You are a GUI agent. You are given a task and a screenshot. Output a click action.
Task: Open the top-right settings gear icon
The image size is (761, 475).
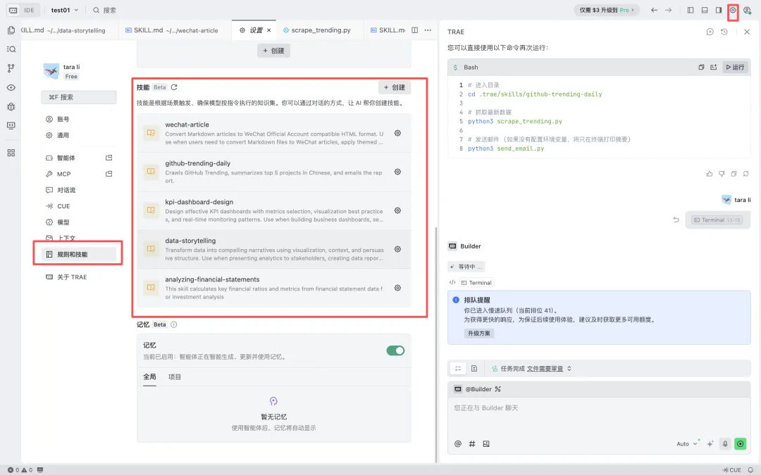pyautogui.click(x=733, y=10)
